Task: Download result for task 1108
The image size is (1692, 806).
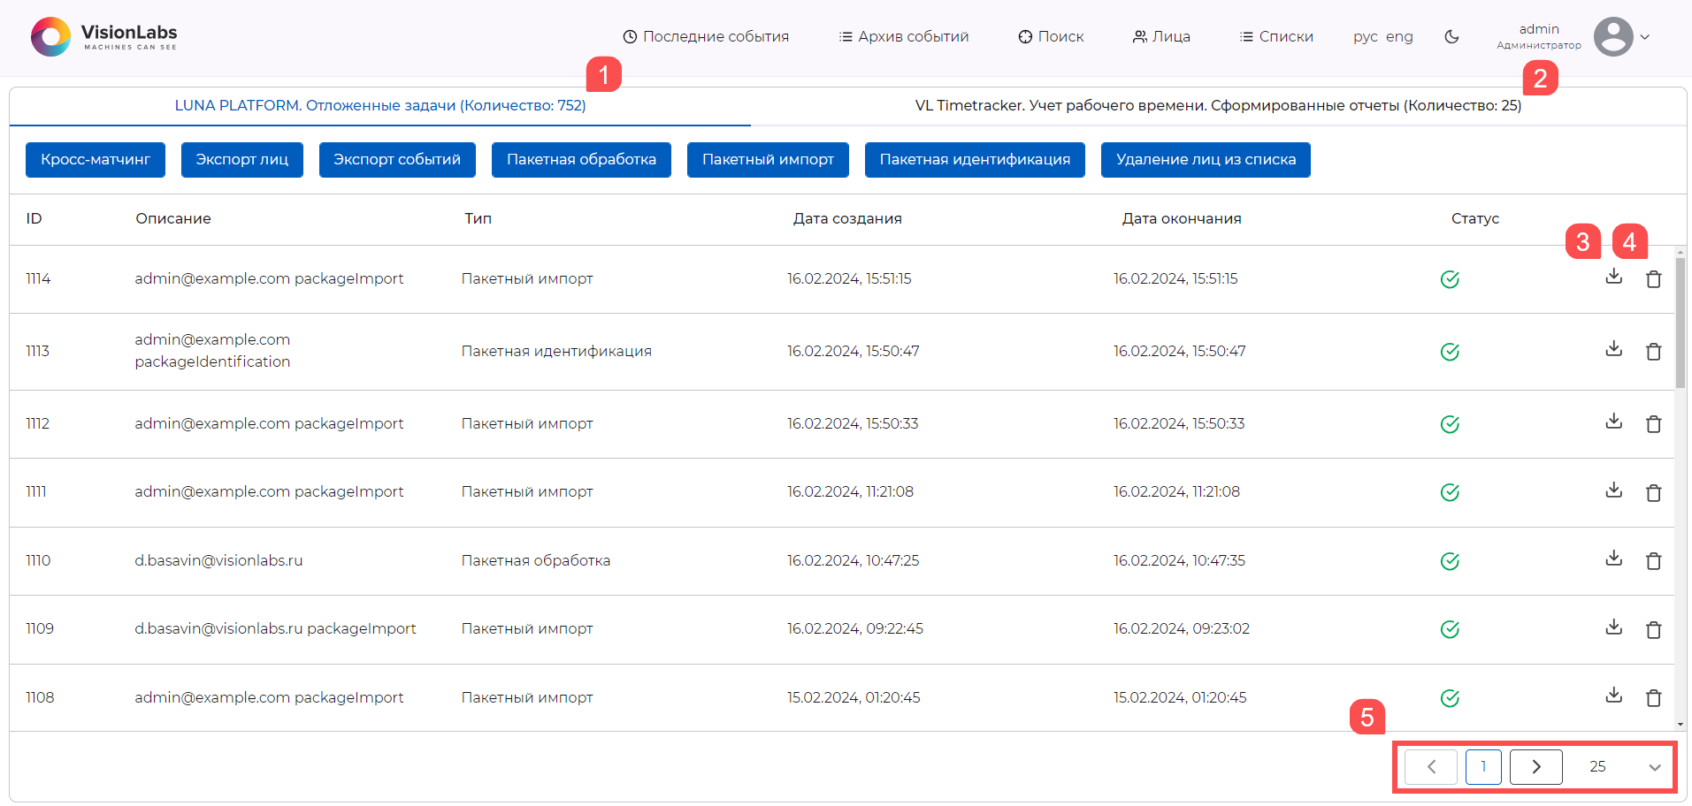Action: [1614, 696]
